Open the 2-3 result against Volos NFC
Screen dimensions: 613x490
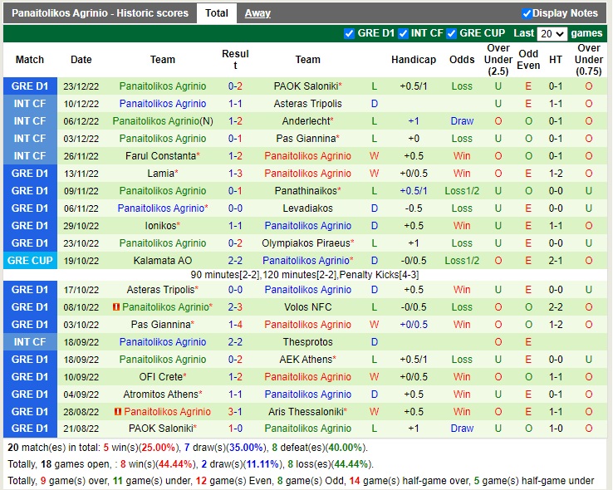click(235, 307)
